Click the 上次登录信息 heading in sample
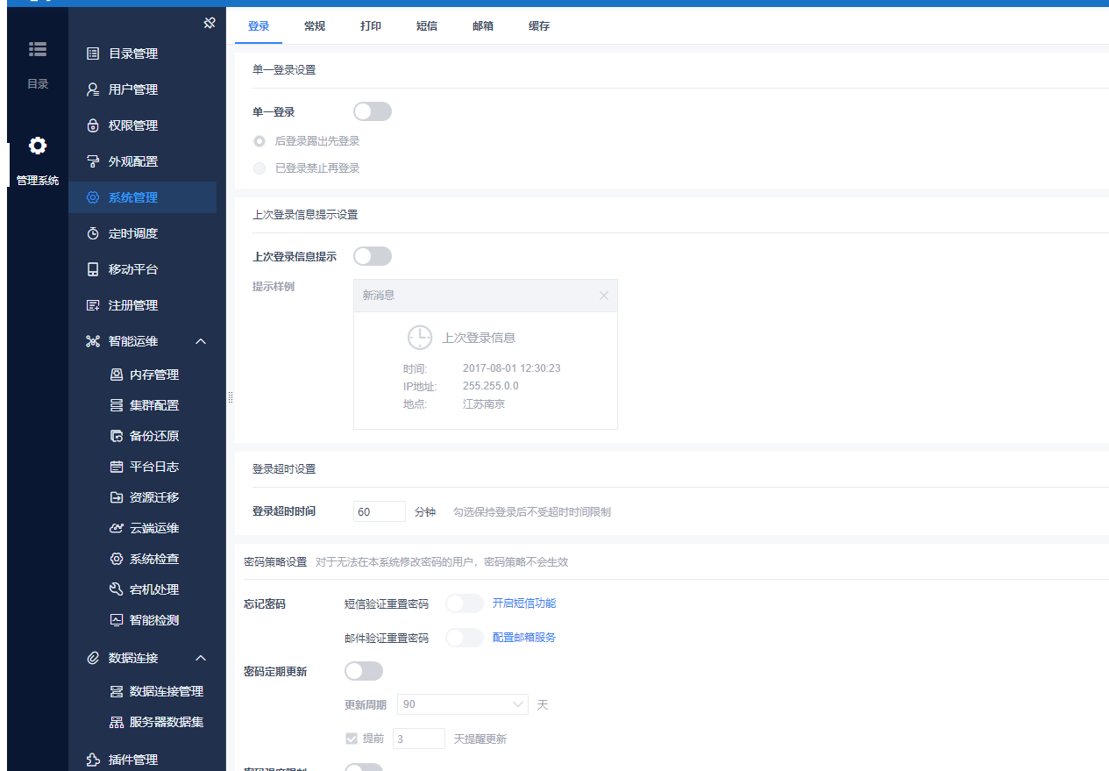1109x771 pixels. tap(479, 338)
